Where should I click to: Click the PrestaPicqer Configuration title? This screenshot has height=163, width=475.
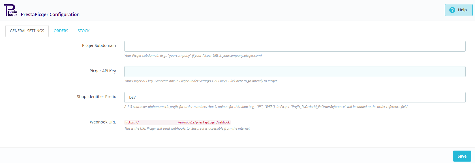click(x=50, y=14)
